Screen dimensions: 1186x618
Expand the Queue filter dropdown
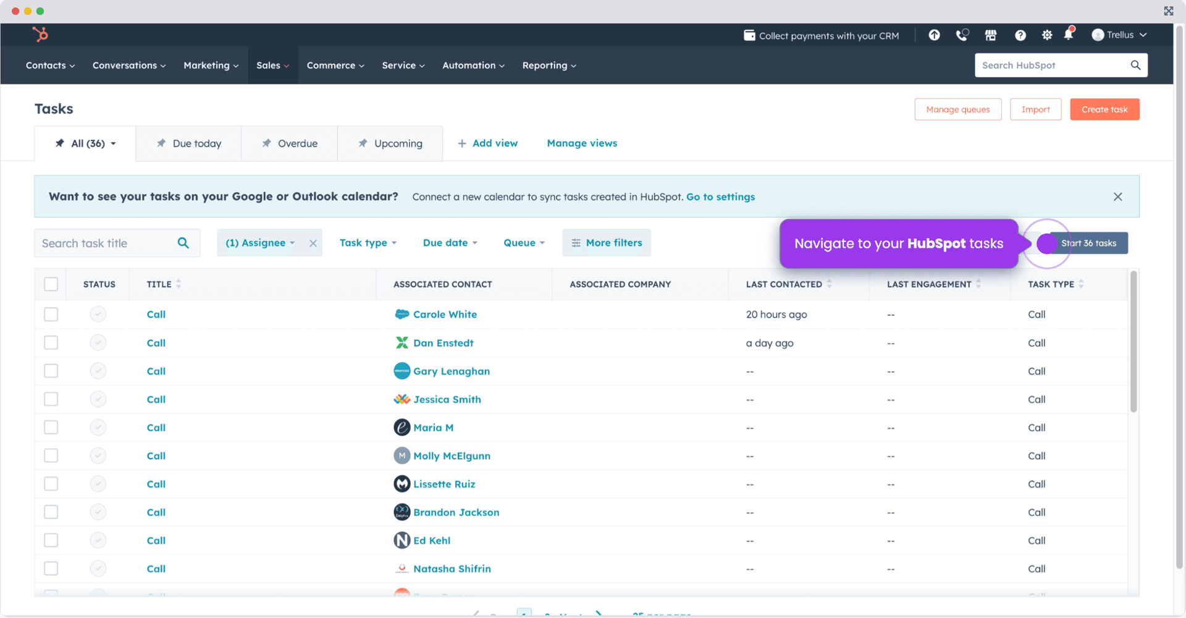tap(524, 243)
